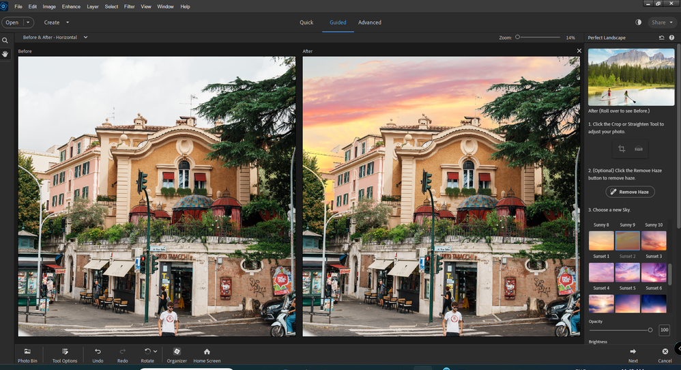
Task: Switch to the Quick tab
Action: pos(306,23)
